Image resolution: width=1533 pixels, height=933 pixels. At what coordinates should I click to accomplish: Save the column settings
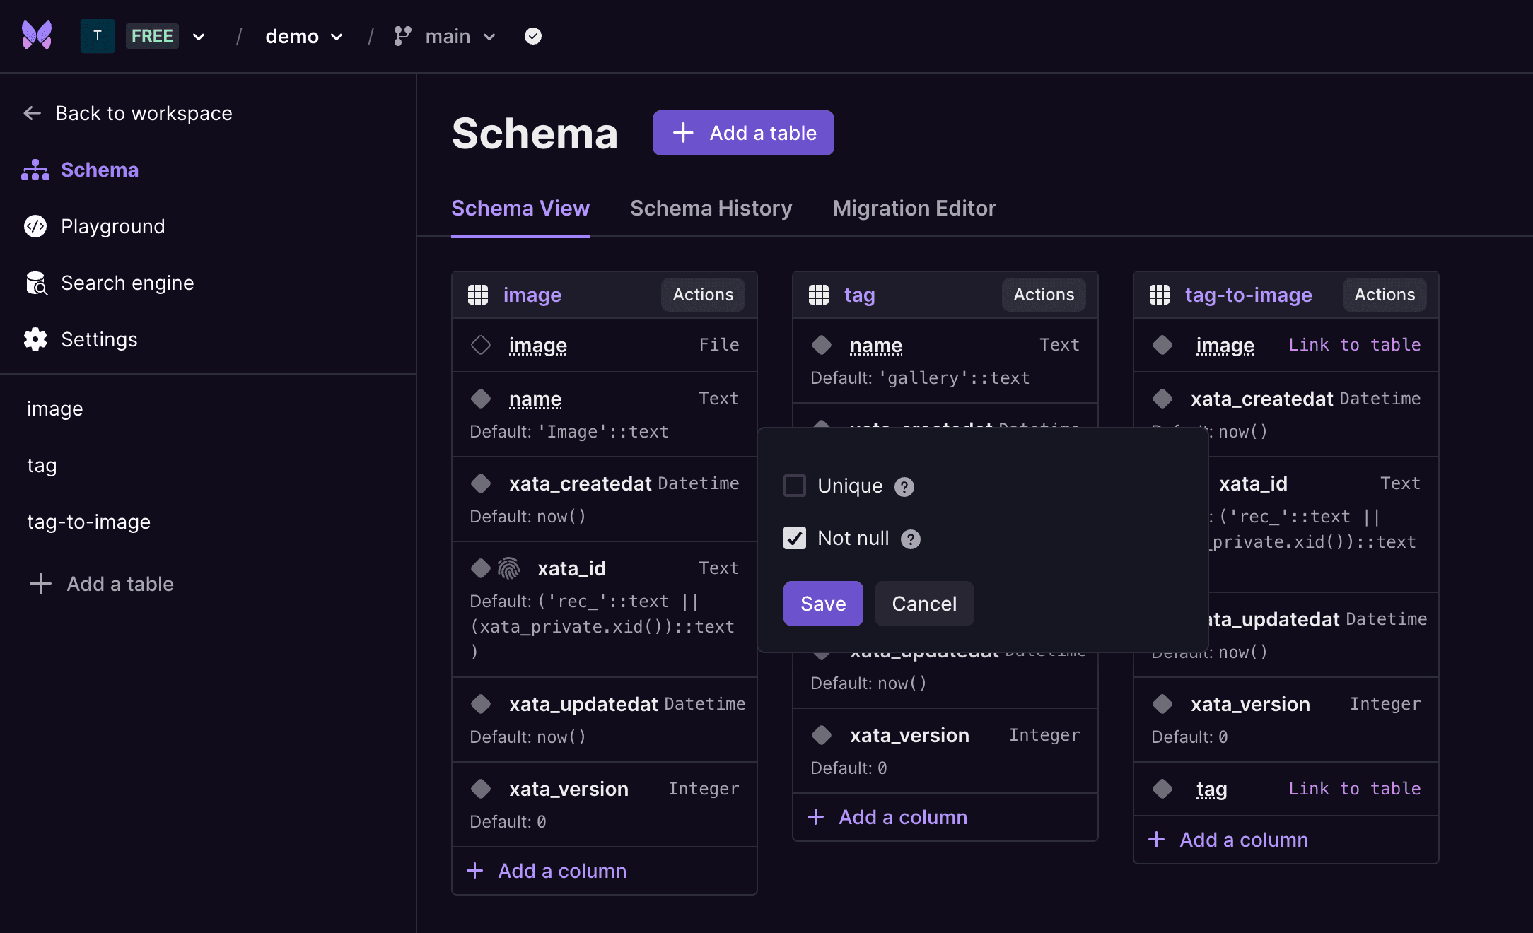pos(822,604)
